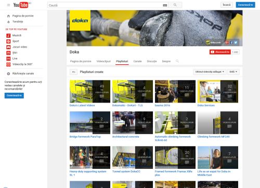
Task: Click the blue Conectează-te button in sidebar
Action: click(14, 95)
